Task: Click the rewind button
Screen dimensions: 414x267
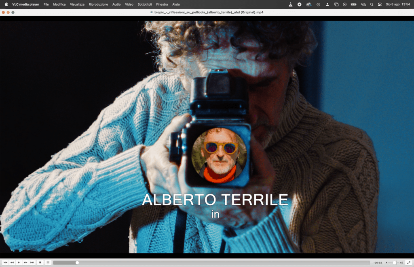Action: pyautogui.click(x=12, y=263)
